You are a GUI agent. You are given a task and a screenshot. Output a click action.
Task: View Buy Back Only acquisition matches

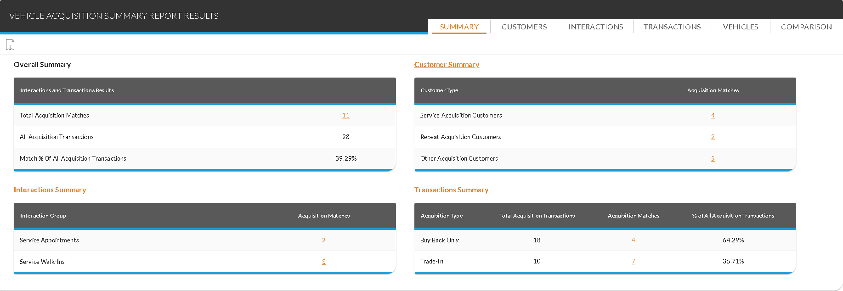click(633, 241)
